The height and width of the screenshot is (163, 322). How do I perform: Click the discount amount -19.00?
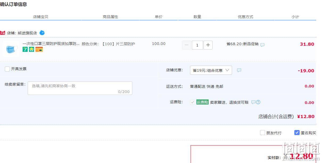[x=306, y=71]
